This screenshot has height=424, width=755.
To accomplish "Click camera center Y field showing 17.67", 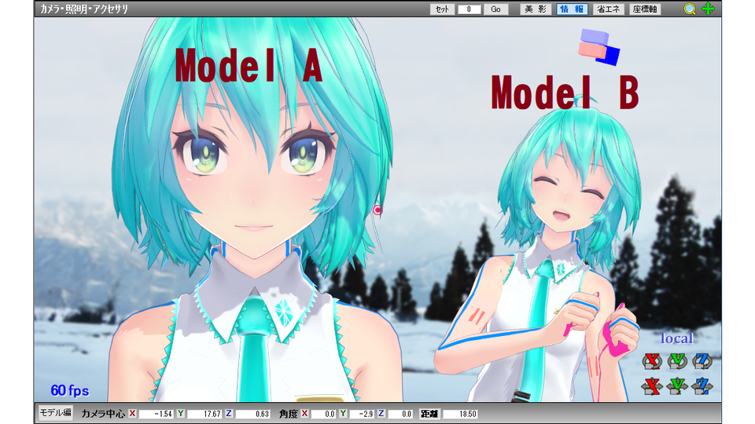I will pos(204,414).
